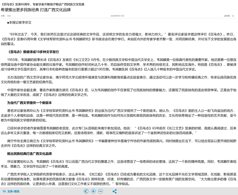The height and width of the screenshot is (195, 238).
Task: Select the subtitle about 《百鸟衣》发表65周年
Action: (x=42, y=4)
